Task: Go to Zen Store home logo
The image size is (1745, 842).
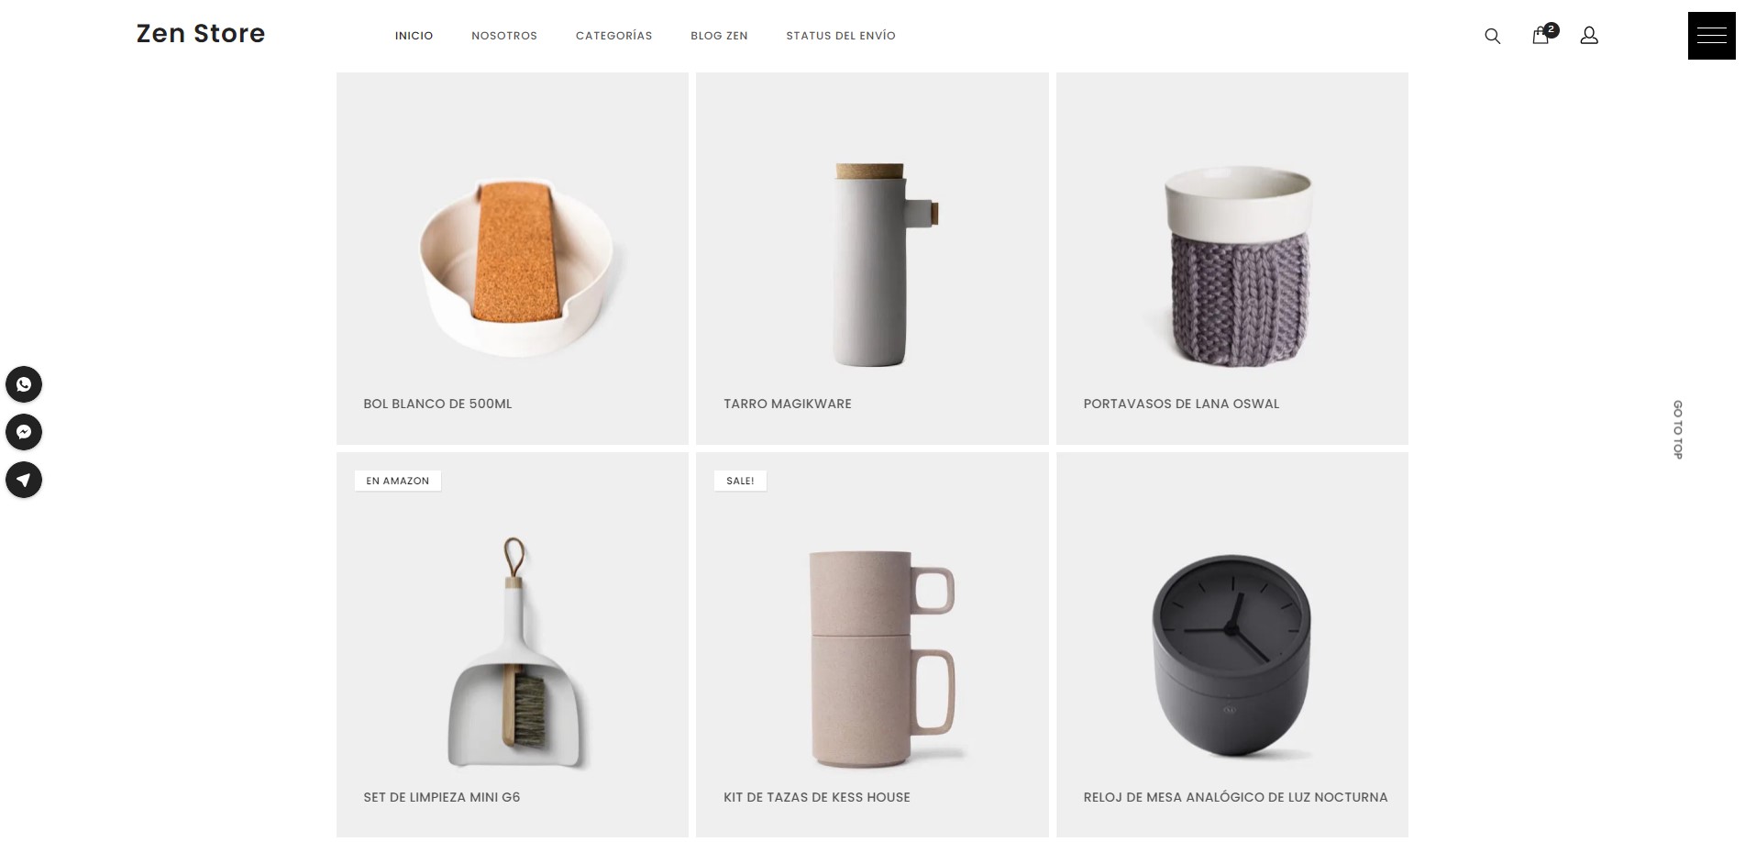Action: [x=201, y=34]
